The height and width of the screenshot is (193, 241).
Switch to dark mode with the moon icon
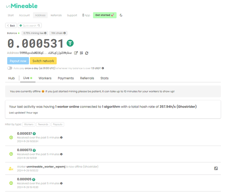click(x=121, y=15)
